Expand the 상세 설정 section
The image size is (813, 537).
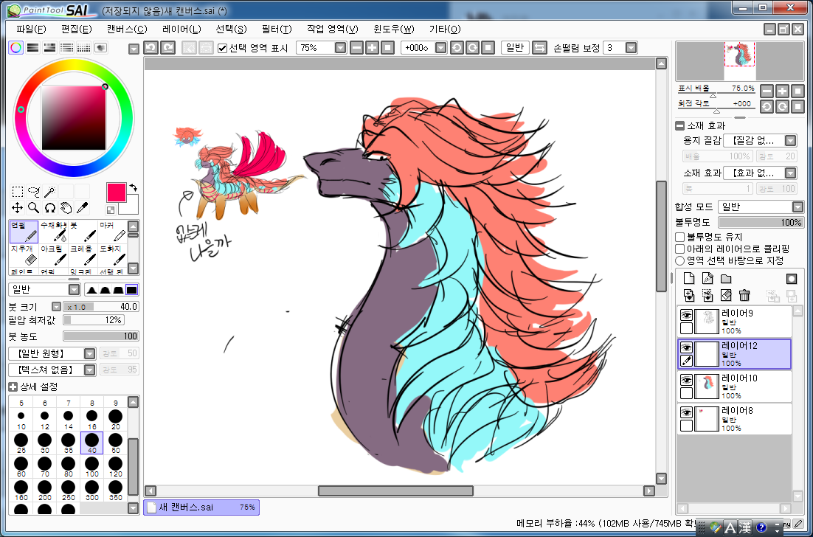coord(13,387)
